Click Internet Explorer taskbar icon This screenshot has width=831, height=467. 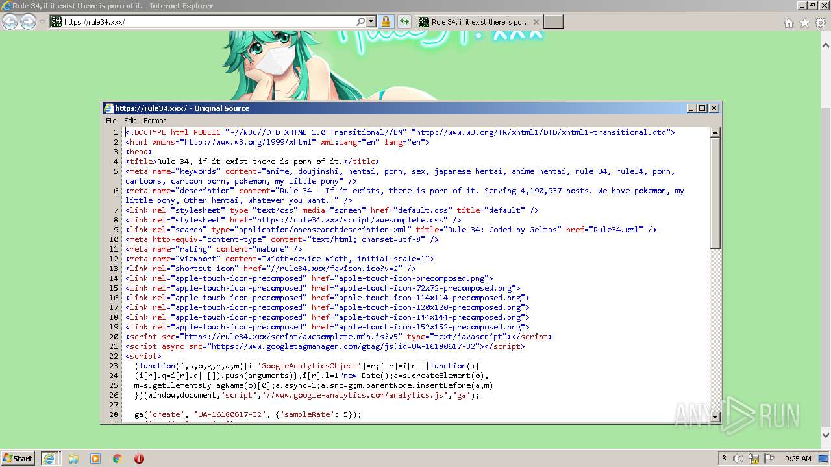pyautogui.click(x=49, y=459)
